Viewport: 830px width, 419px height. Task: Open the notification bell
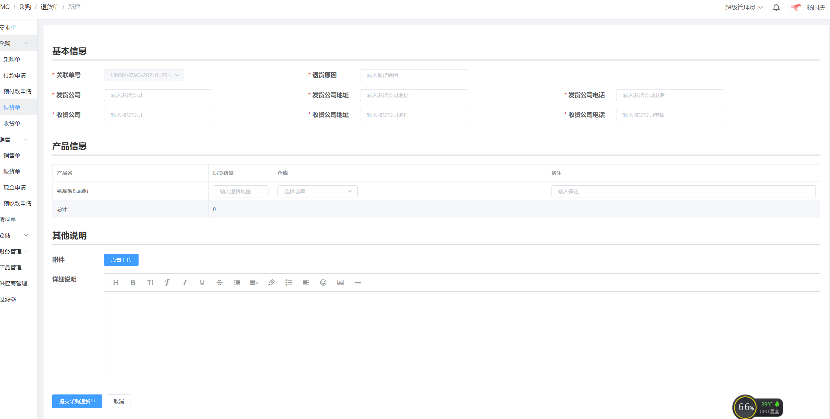click(776, 8)
